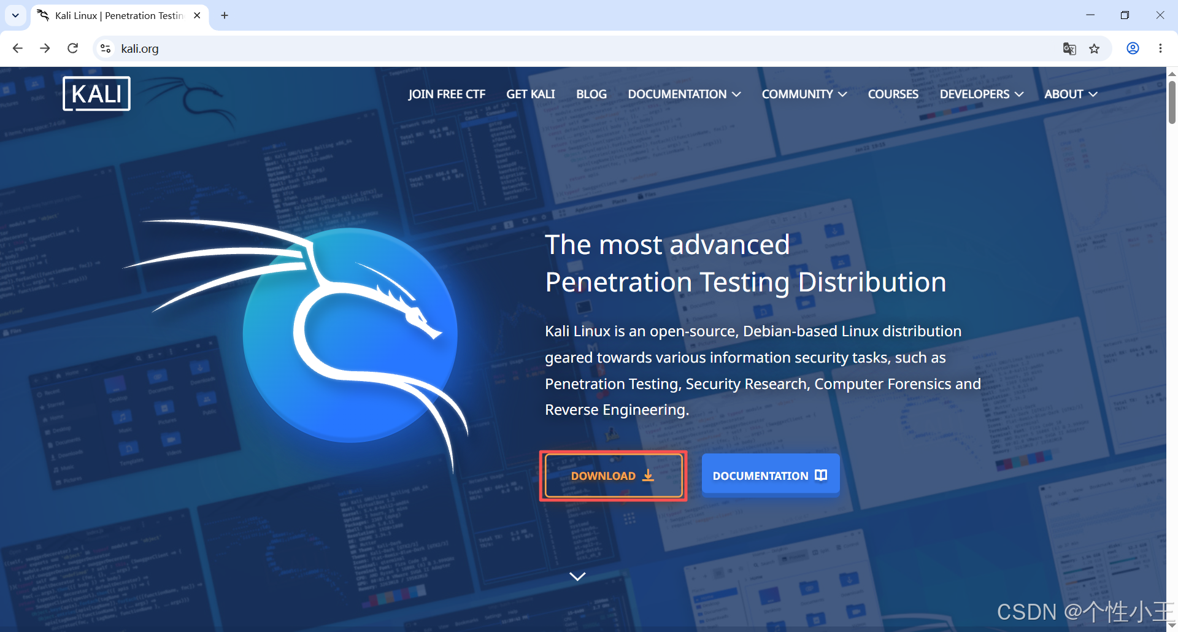The width and height of the screenshot is (1178, 632).
Task: Click the browser forward arrow
Action: pos(45,48)
